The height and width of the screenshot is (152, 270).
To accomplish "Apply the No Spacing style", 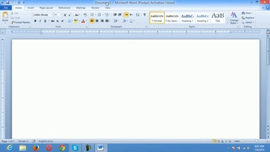I will tap(172, 18).
